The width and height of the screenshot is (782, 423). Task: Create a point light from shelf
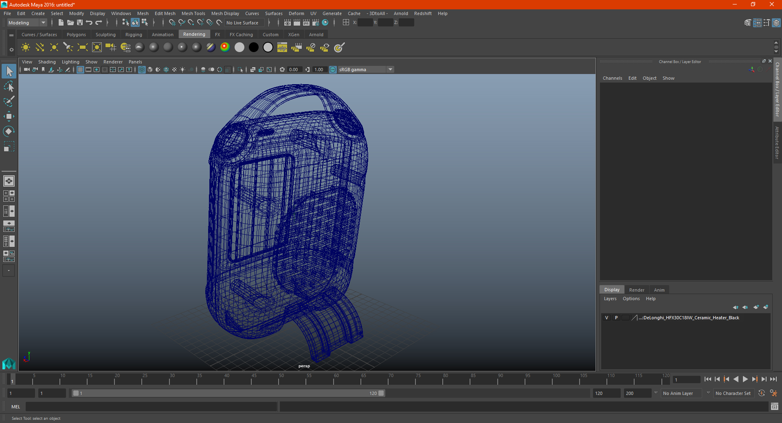coord(54,48)
